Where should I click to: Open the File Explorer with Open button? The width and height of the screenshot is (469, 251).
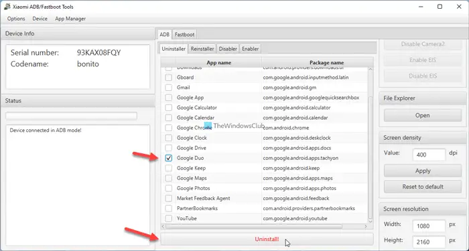(x=423, y=115)
